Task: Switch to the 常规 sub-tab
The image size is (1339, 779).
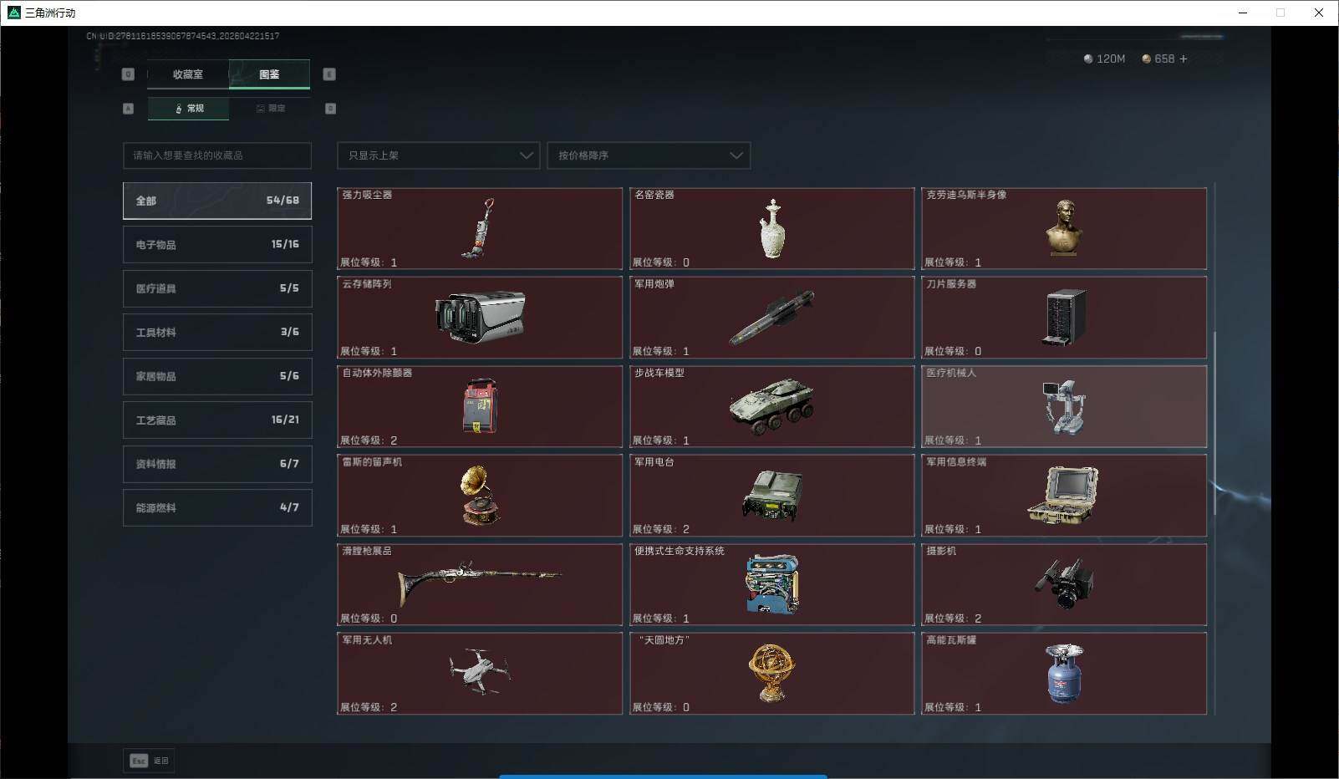Action: click(x=188, y=109)
